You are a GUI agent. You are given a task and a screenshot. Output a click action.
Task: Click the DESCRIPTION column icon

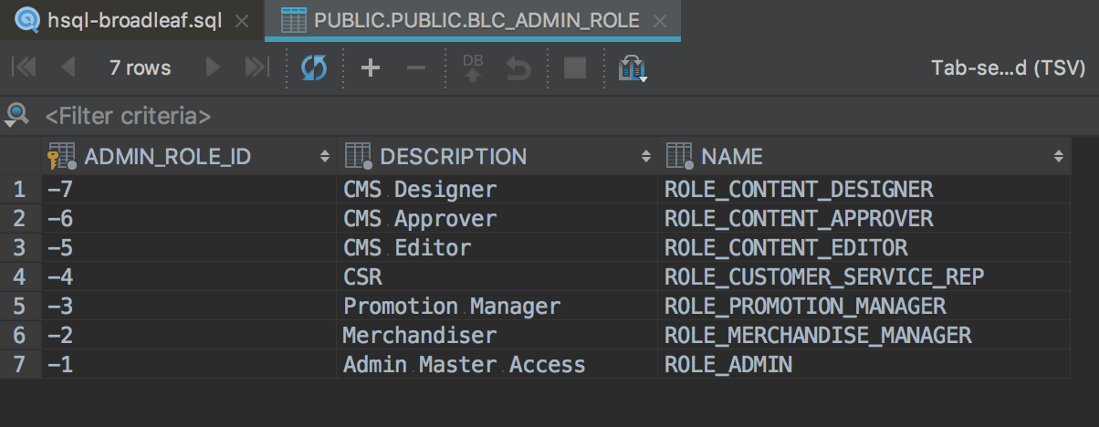(359, 156)
